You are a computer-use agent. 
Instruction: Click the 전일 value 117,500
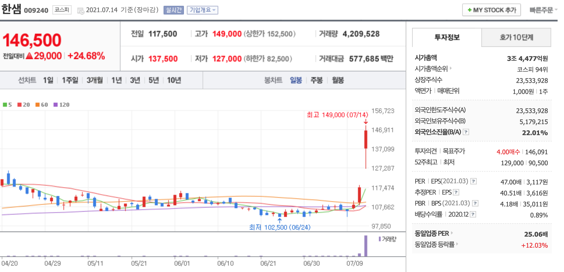click(x=163, y=34)
